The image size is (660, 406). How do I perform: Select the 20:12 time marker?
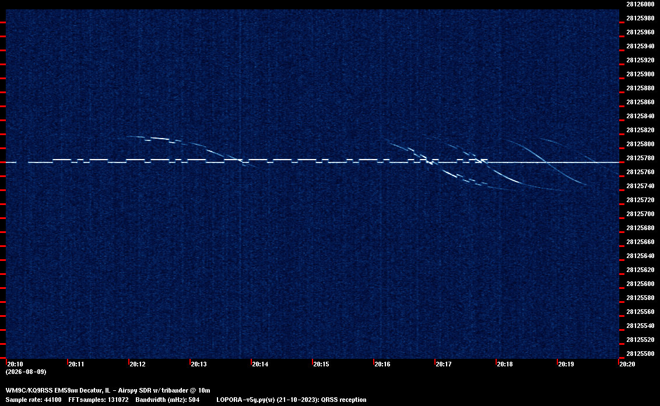pos(138,364)
